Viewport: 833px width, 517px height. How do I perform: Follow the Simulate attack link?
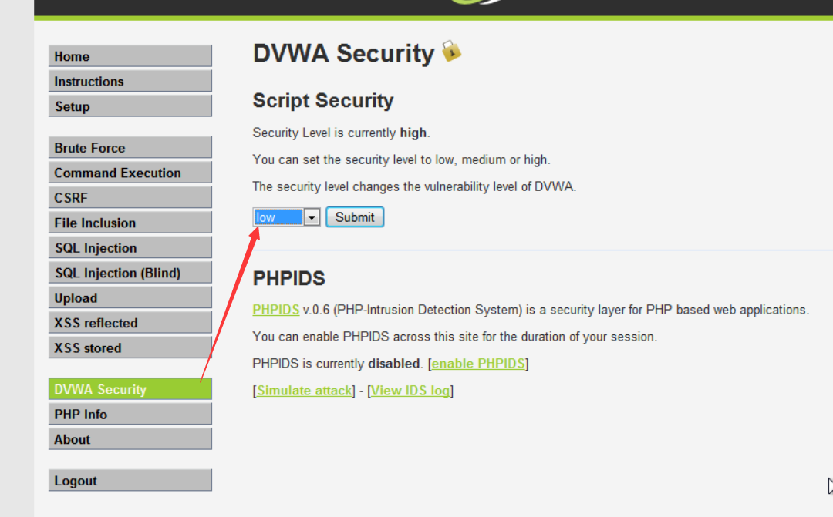tap(304, 391)
